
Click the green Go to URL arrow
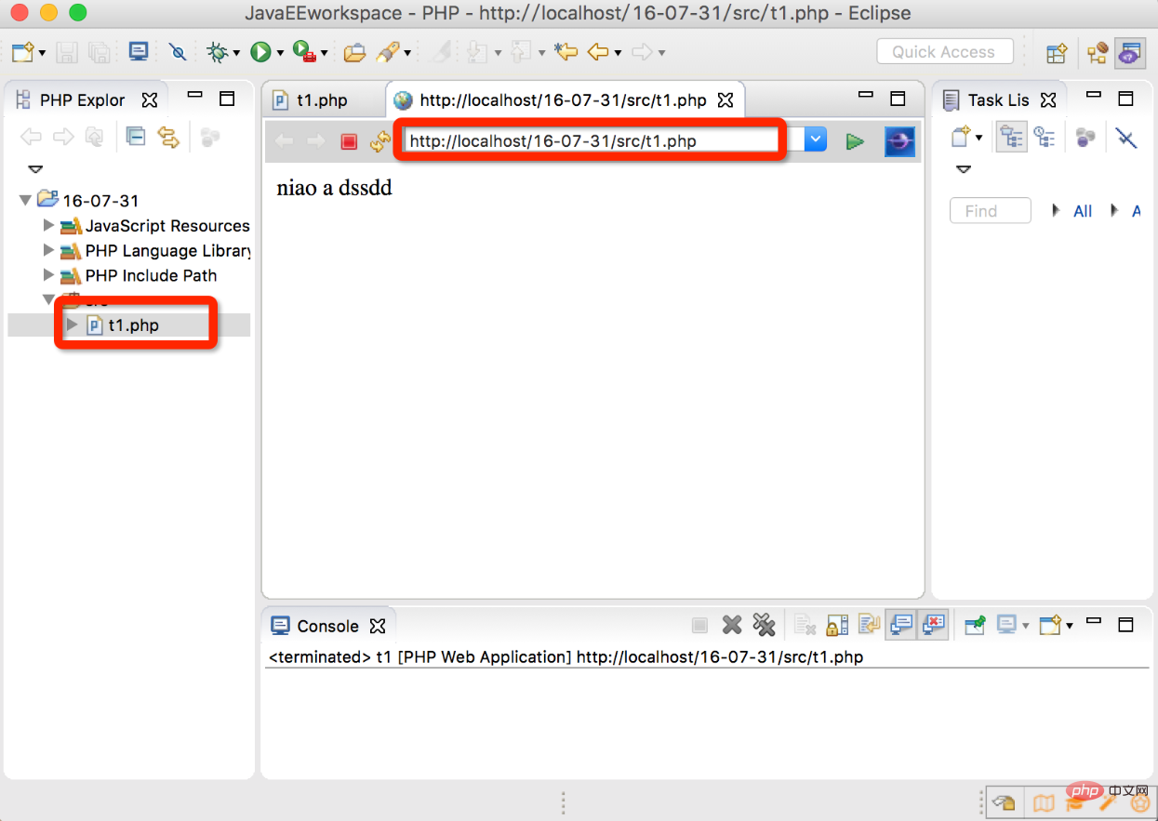(x=855, y=141)
